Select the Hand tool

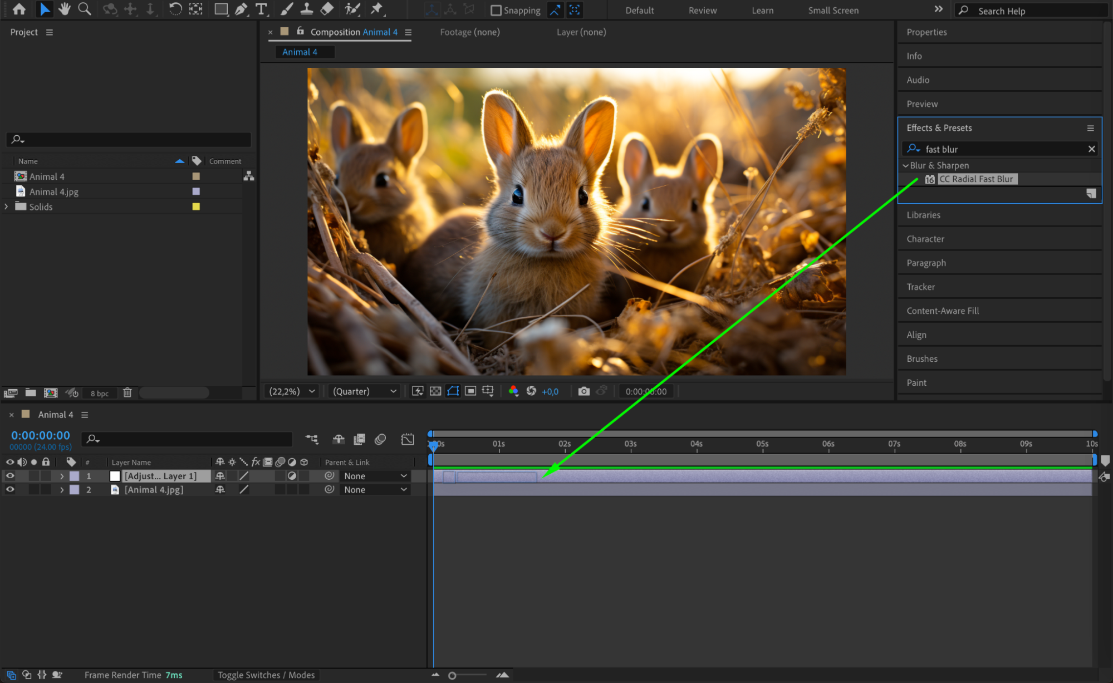pos(65,9)
